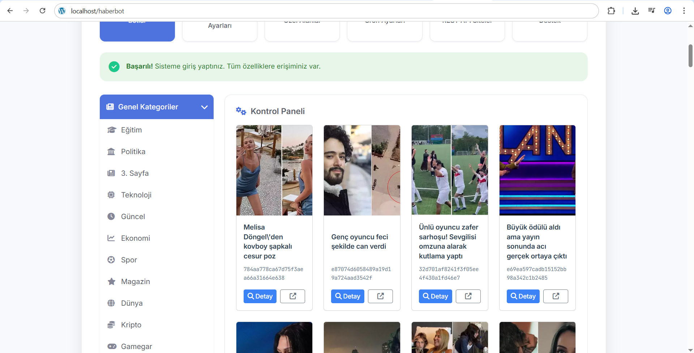The image size is (694, 353).
Task: Select Spor category label
Action: tap(129, 260)
